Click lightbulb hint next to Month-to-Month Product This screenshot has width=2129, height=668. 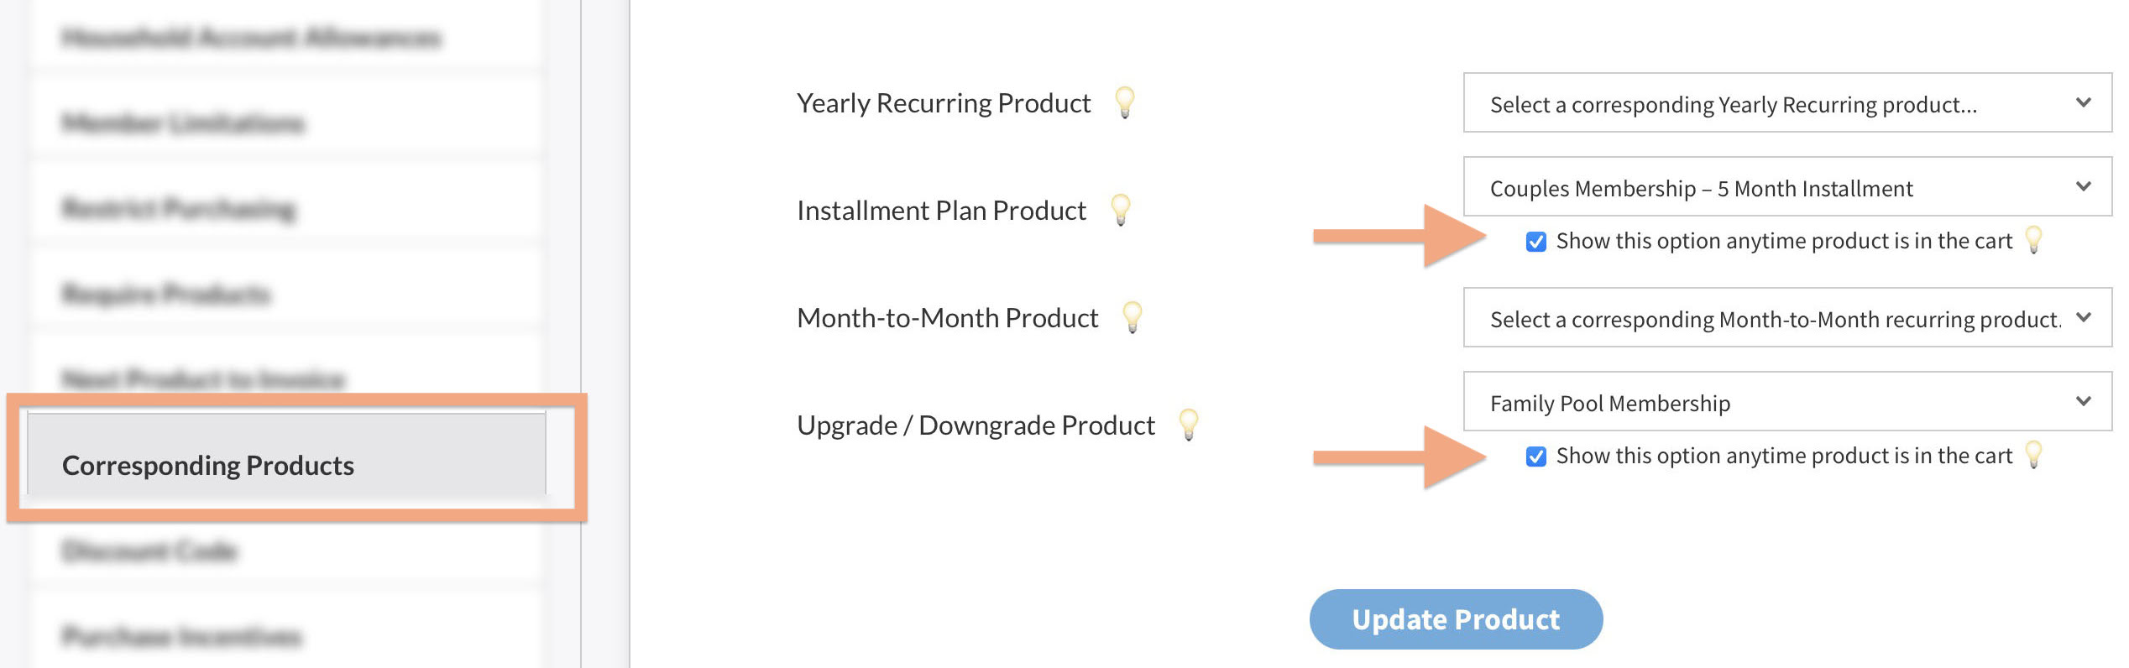click(x=1132, y=317)
